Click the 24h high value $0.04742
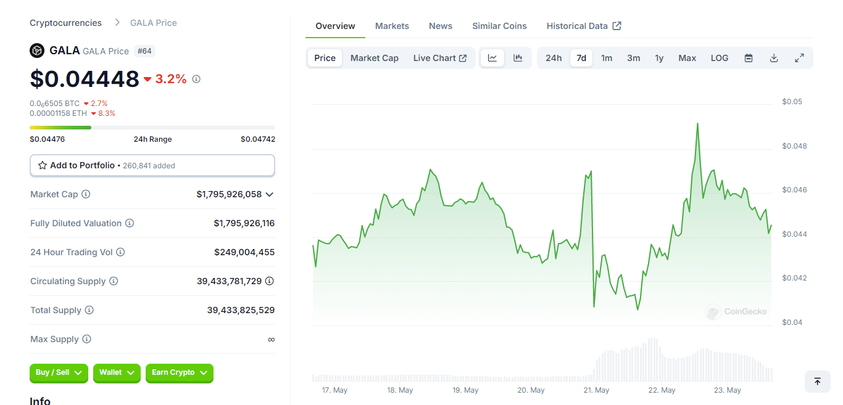Image resolution: width=843 pixels, height=405 pixels. click(258, 139)
